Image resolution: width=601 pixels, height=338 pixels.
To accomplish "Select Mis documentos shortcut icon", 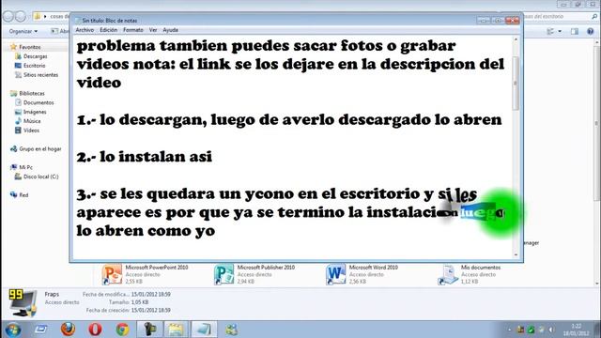I will tap(448, 274).
